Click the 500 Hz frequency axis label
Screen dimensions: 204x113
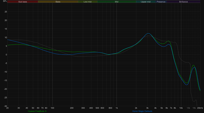pyautogui.click(x=97, y=108)
